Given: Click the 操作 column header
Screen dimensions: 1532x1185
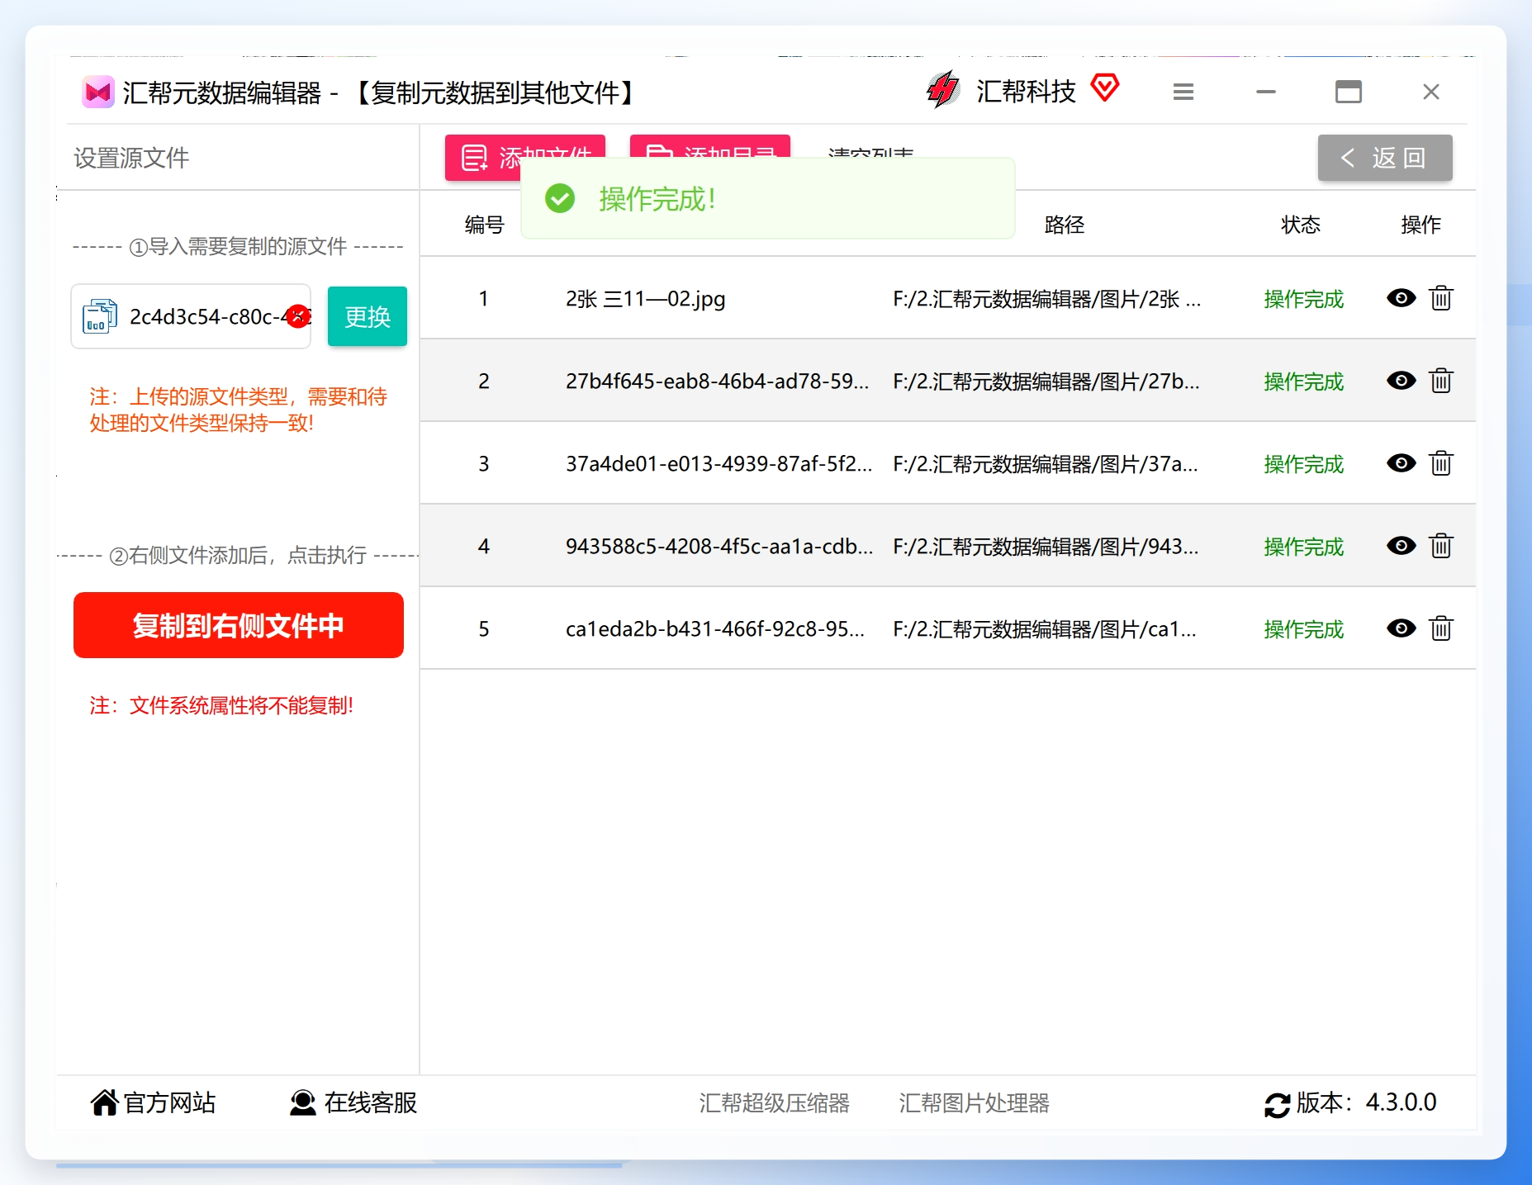Looking at the screenshot, I should (1421, 225).
